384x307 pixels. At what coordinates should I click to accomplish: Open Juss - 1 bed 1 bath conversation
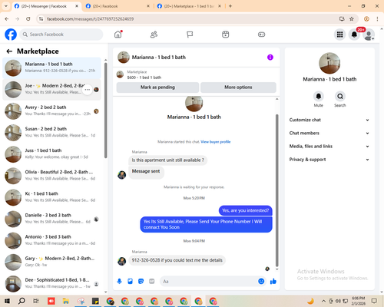point(52,154)
